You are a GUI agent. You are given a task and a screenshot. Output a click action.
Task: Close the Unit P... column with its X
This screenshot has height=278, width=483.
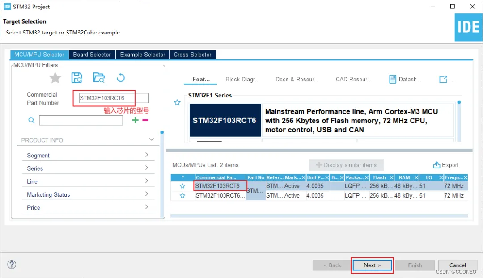tap(327, 177)
